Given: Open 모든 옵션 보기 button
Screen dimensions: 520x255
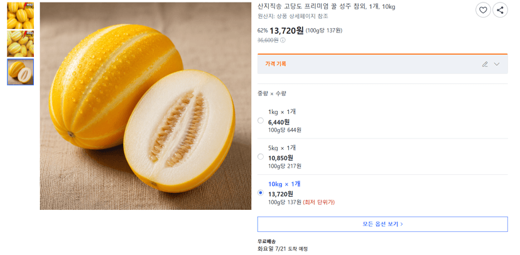Looking at the screenshot, I should pos(382,224).
